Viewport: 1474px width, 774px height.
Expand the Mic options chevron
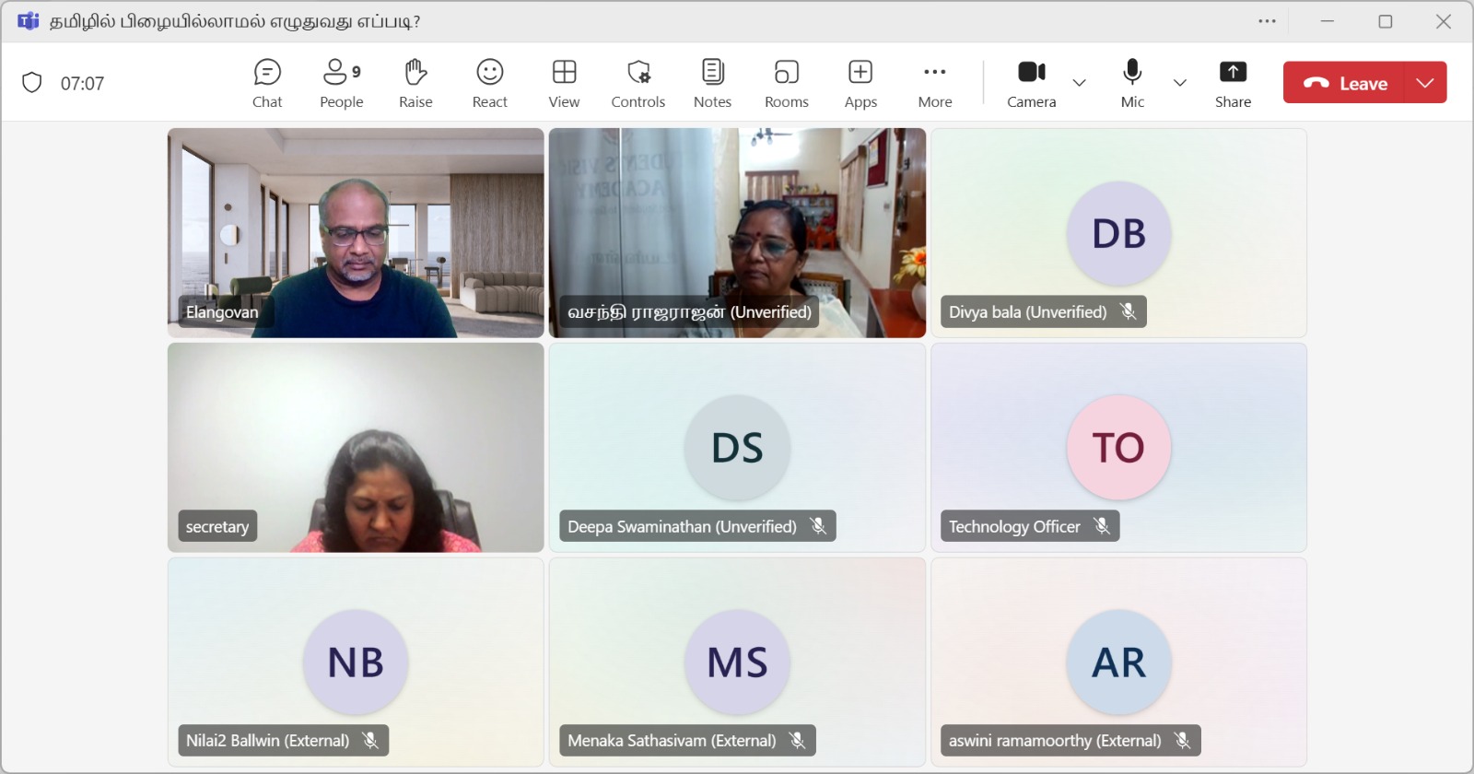[1180, 83]
